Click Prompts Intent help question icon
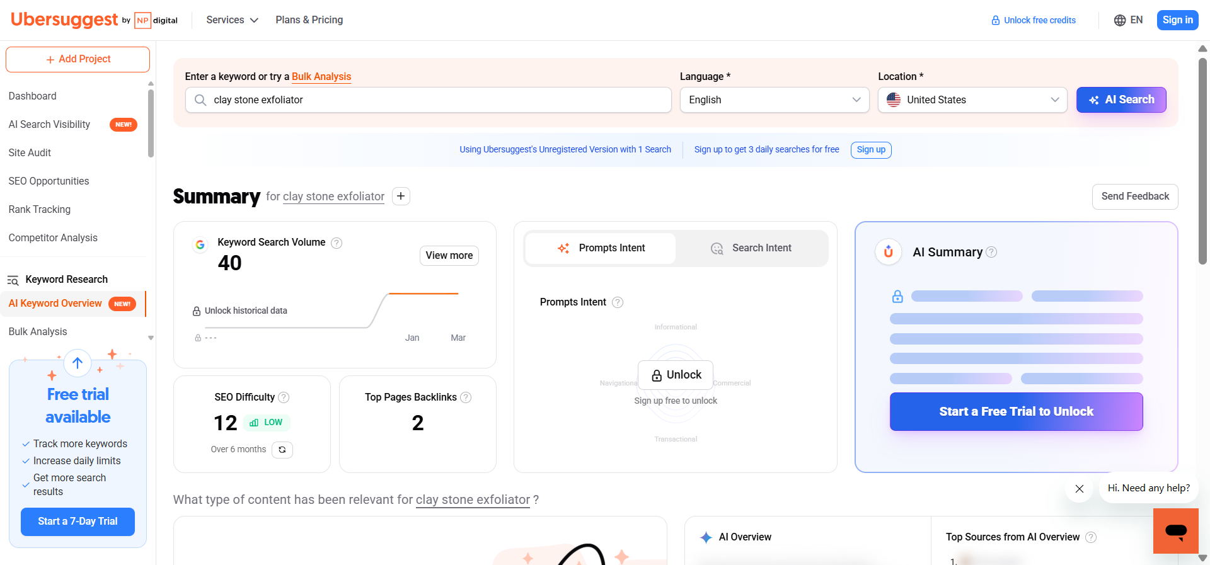The image size is (1210, 565). pyautogui.click(x=618, y=302)
